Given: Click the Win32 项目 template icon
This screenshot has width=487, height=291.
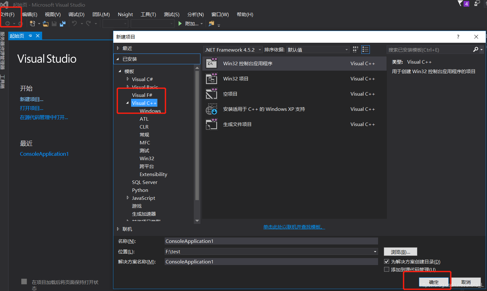Looking at the screenshot, I should pyautogui.click(x=212, y=79).
